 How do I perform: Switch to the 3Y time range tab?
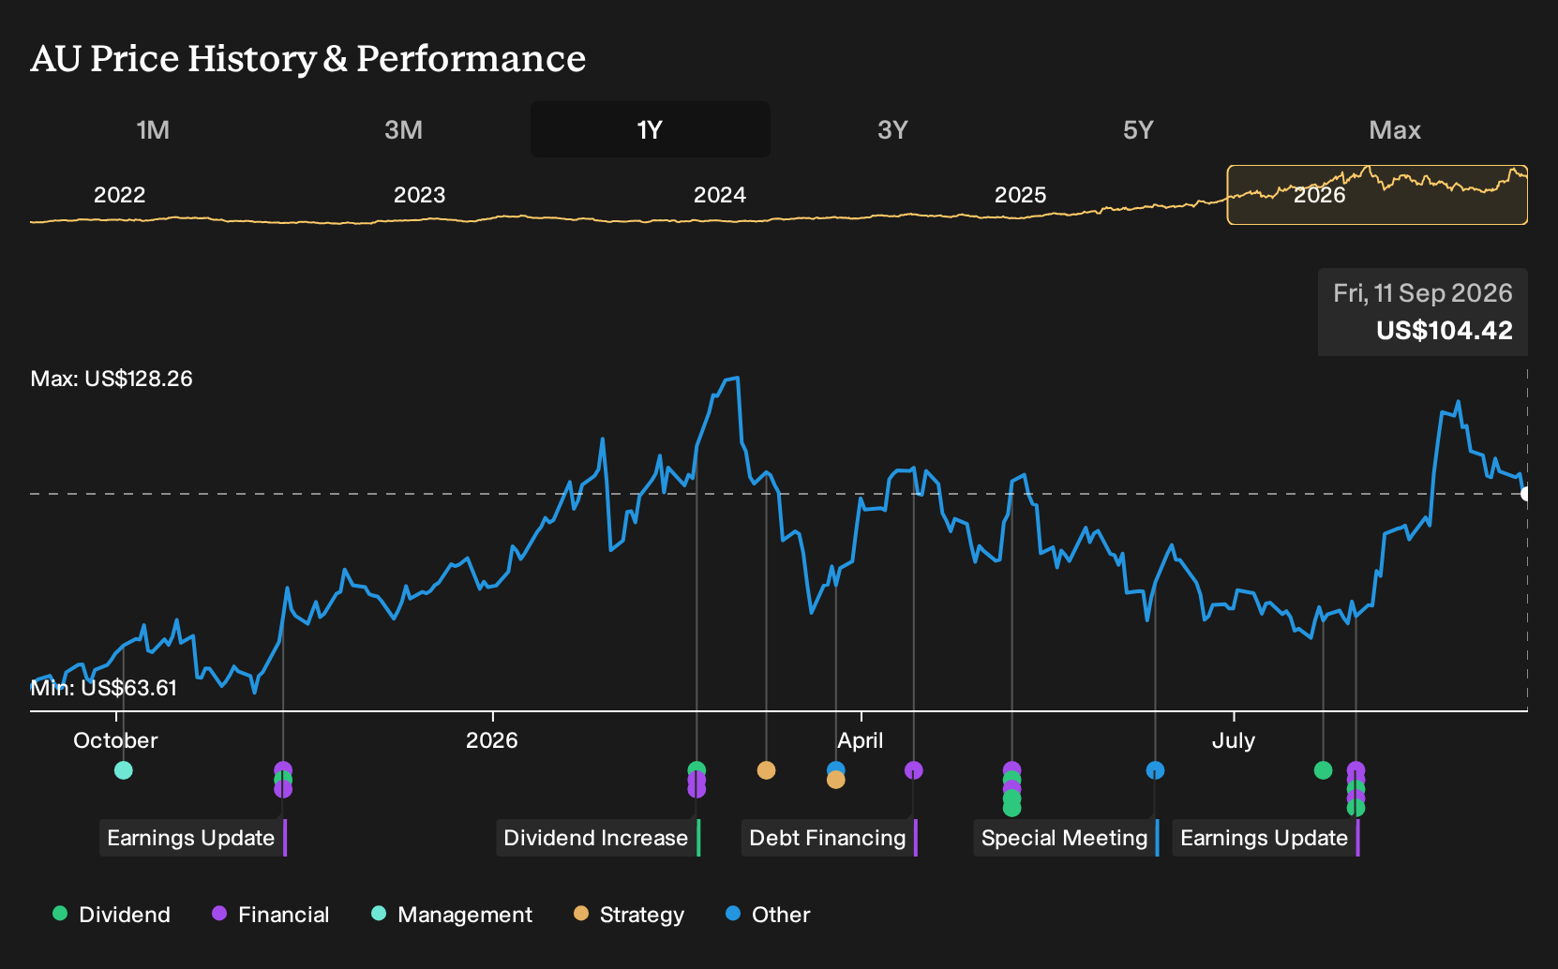pyautogui.click(x=892, y=129)
